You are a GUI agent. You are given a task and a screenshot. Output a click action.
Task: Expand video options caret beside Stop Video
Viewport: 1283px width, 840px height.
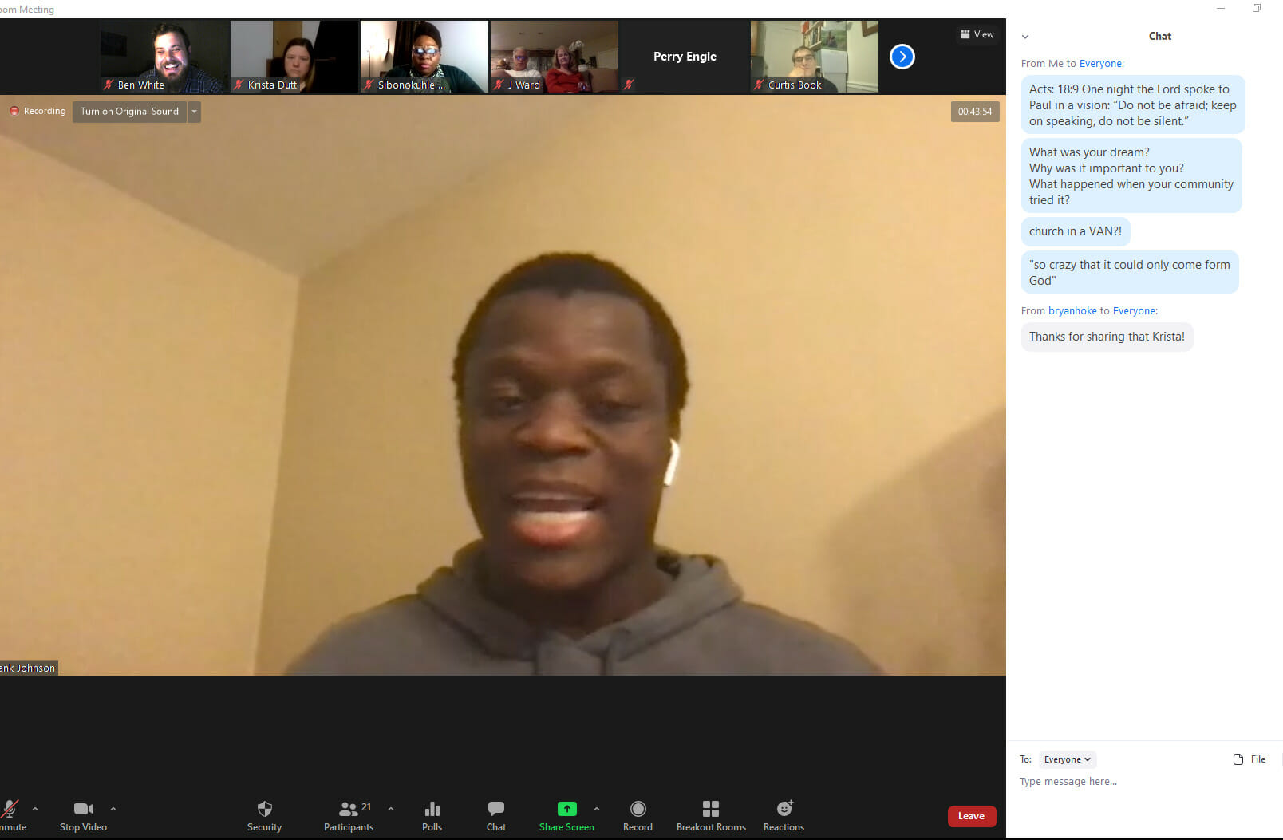pos(113,809)
